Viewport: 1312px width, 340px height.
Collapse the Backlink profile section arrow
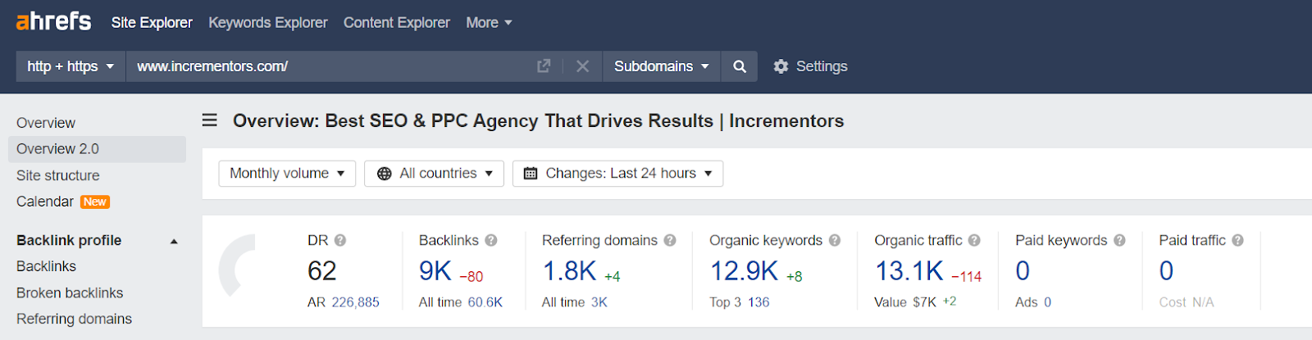coord(174,241)
